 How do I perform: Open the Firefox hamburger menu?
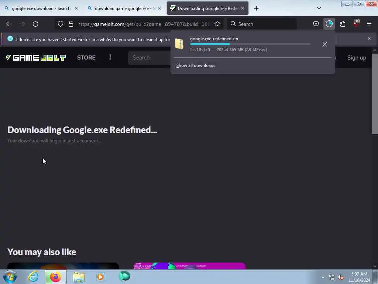(x=369, y=24)
